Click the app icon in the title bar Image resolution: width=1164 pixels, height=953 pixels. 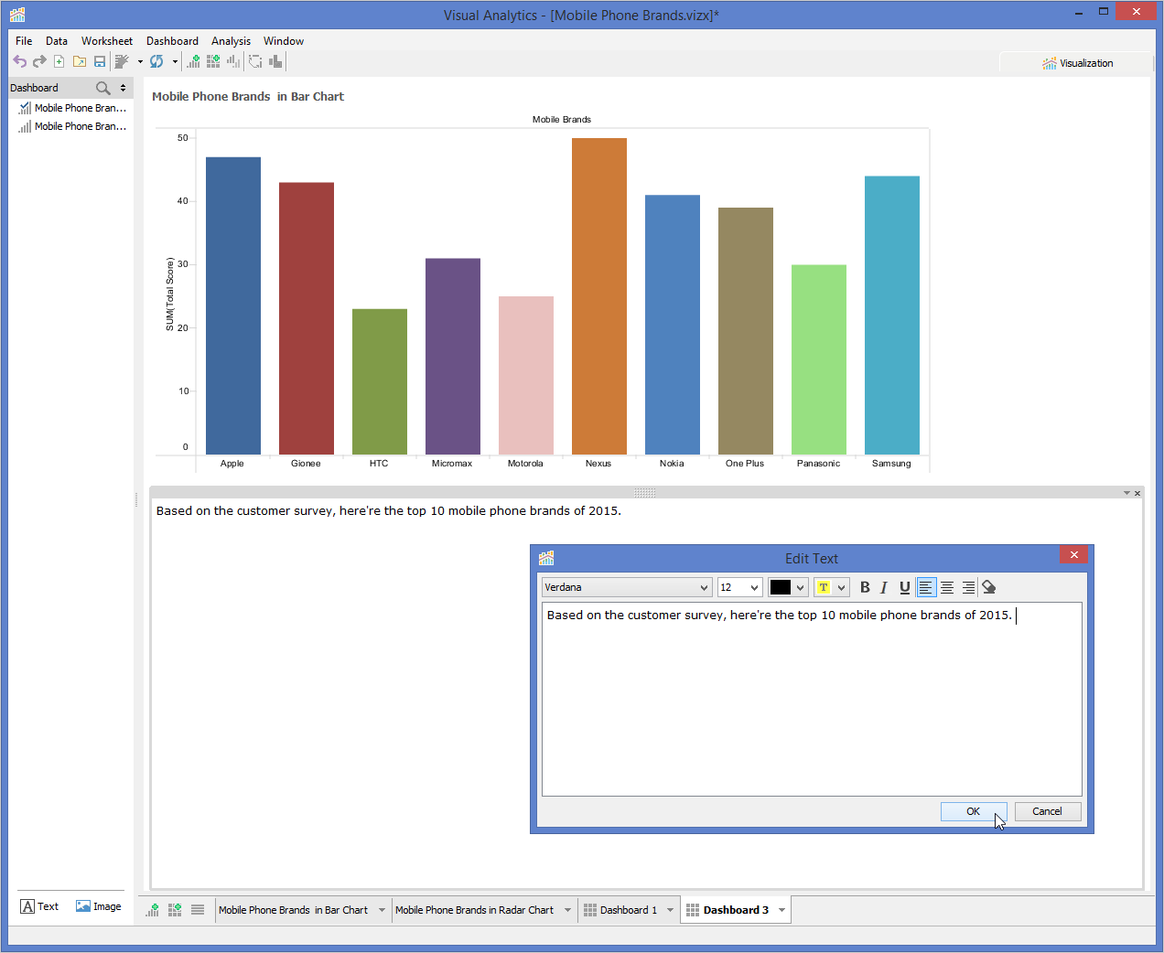point(17,15)
